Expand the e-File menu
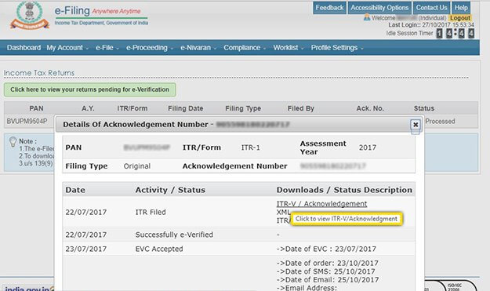The image size is (490, 291). (x=107, y=48)
